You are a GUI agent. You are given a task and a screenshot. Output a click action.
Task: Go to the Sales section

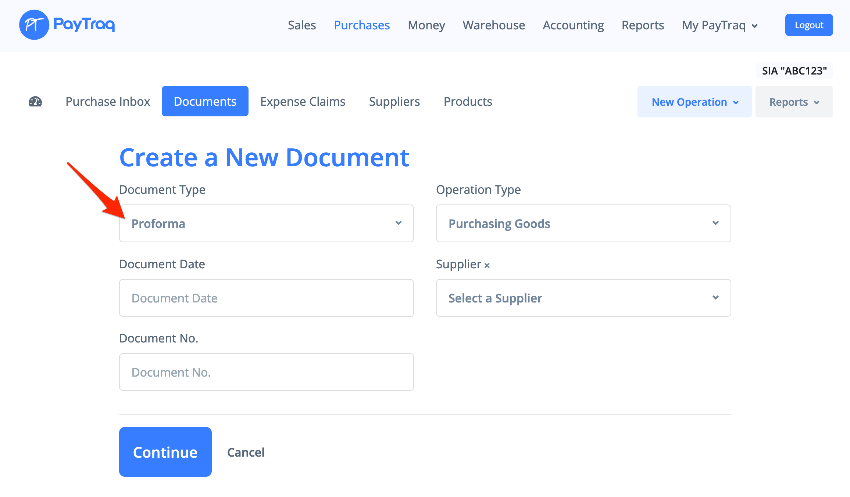click(x=301, y=25)
